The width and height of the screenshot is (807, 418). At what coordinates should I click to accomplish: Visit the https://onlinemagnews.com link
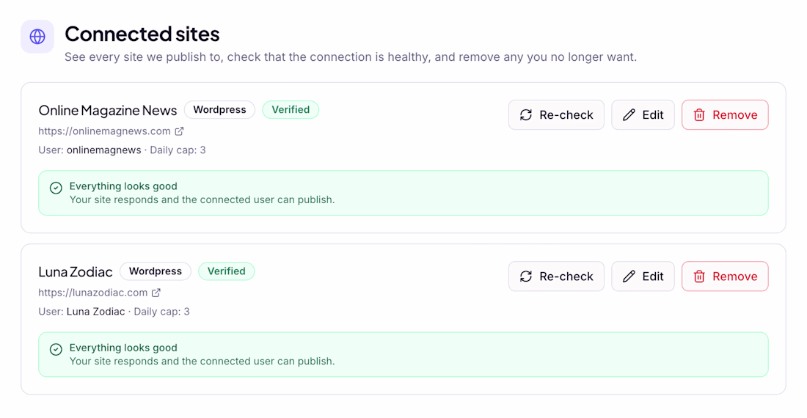point(104,131)
